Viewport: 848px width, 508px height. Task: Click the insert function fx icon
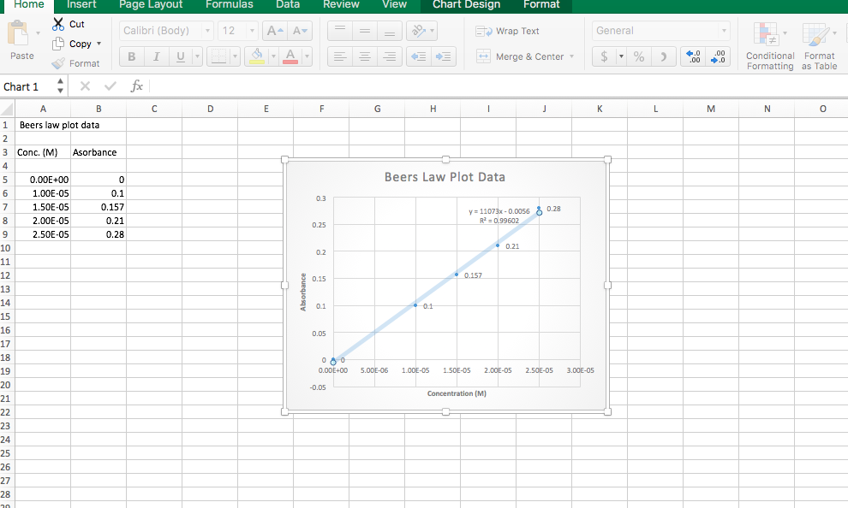pyautogui.click(x=136, y=86)
